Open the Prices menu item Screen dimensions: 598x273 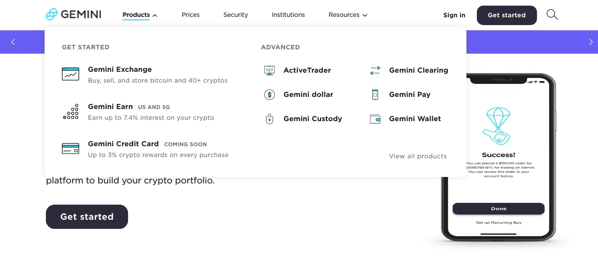point(190,15)
